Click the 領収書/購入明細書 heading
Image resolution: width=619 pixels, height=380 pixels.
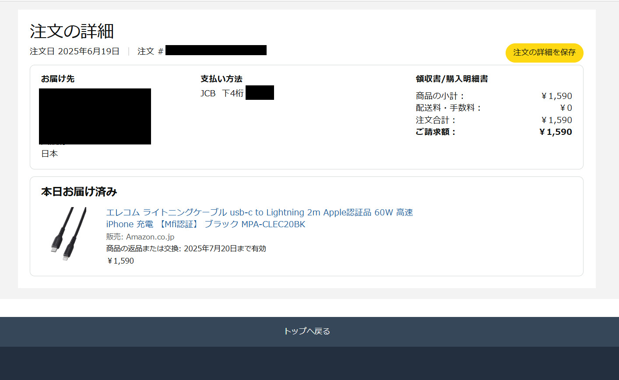[x=452, y=79]
